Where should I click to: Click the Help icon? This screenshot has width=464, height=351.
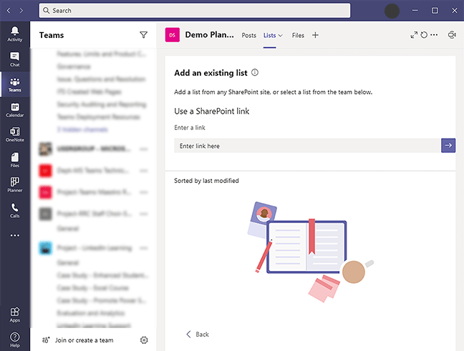click(14, 339)
